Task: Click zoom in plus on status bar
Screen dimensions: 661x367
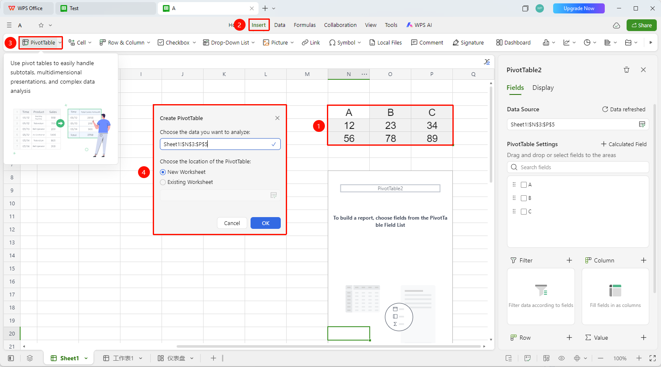Action: [639, 358]
